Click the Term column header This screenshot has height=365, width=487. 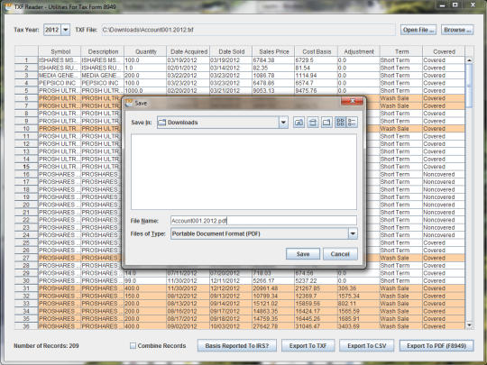401,51
